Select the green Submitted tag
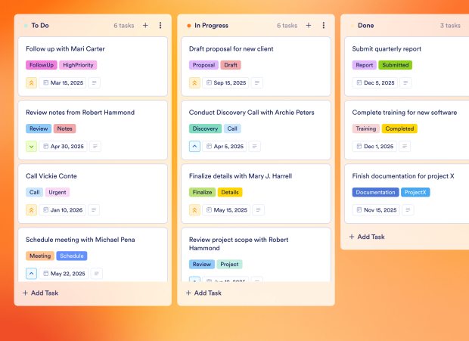This screenshot has height=341, width=469. click(x=395, y=65)
